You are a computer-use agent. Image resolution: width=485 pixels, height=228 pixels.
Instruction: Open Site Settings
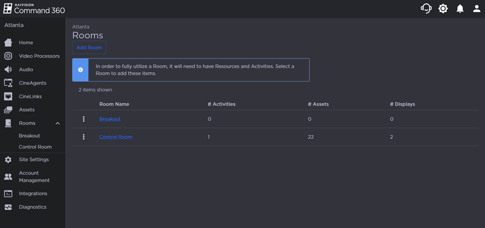pos(33,160)
